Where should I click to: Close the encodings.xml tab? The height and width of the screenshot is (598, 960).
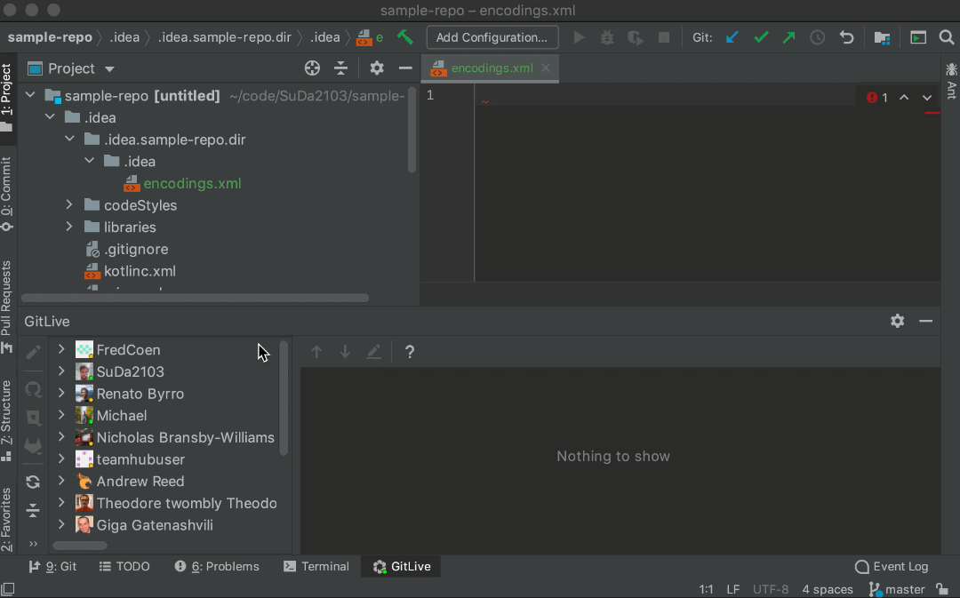(x=546, y=68)
